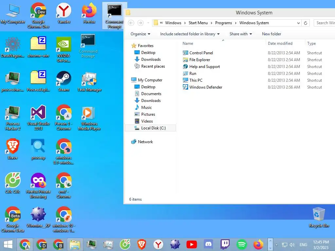Refresh the Windows System folder
The height and width of the screenshot is (251, 335).
coord(306,23)
